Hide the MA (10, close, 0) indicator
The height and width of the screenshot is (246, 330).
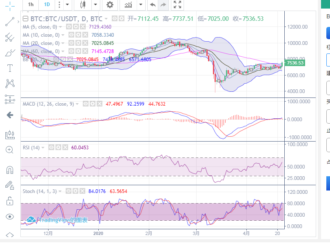click(71, 35)
